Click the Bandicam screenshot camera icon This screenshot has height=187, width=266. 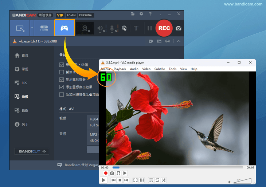[x=178, y=28]
